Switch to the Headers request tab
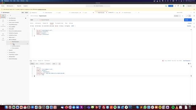 tap(45, 23)
